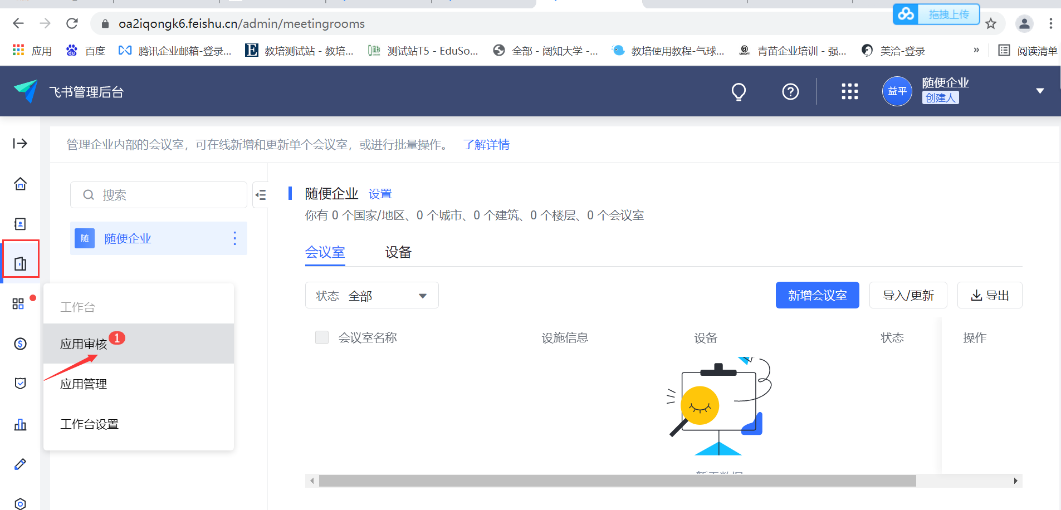Select the meeting rooms building icon
Image resolution: width=1061 pixels, height=510 pixels.
21,263
